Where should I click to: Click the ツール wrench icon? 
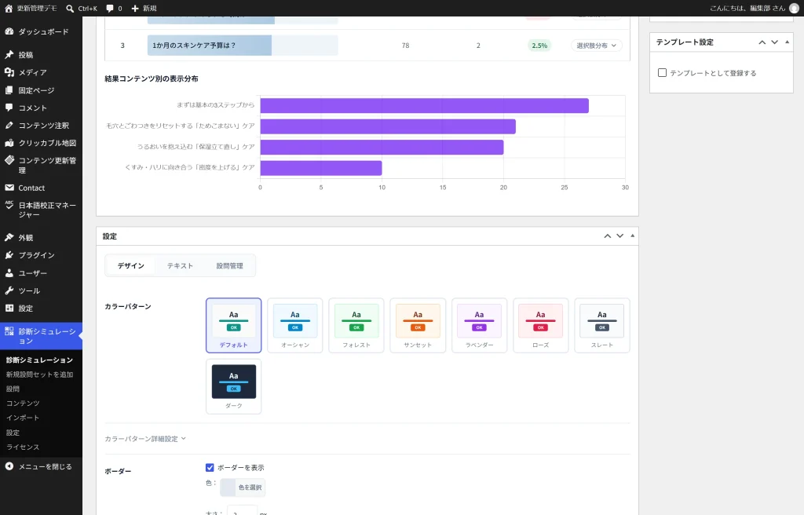click(x=9, y=290)
